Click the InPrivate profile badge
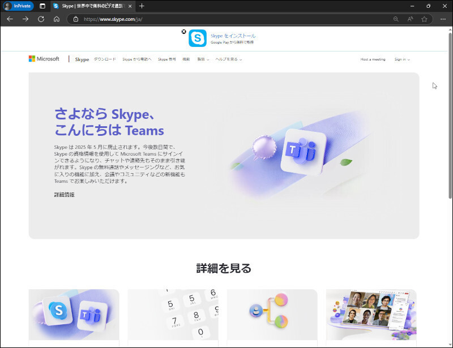This screenshot has width=453, height=348. pyautogui.click(x=18, y=6)
